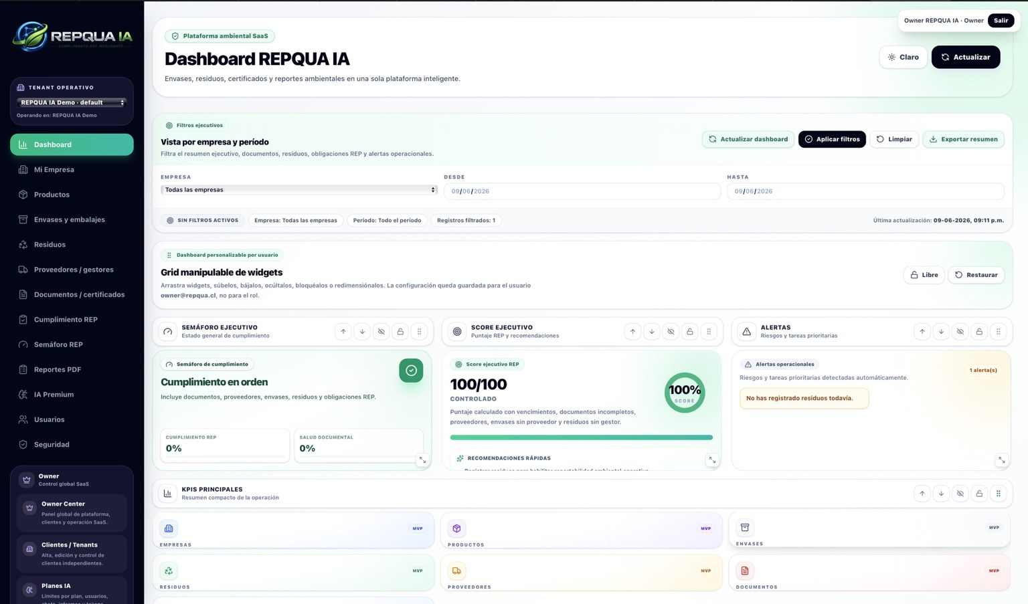
Task: Click the Envases KPI box icon
Action: tap(745, 528)
